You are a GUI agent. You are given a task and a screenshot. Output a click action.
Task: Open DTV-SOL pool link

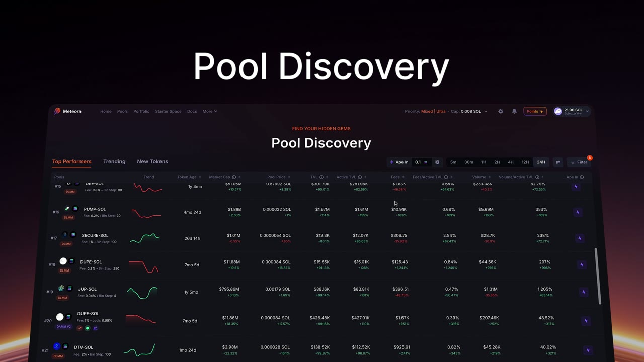coord(84,347)
